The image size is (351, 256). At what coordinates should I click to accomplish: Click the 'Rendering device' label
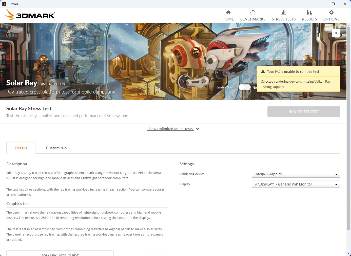click(192, 174)
